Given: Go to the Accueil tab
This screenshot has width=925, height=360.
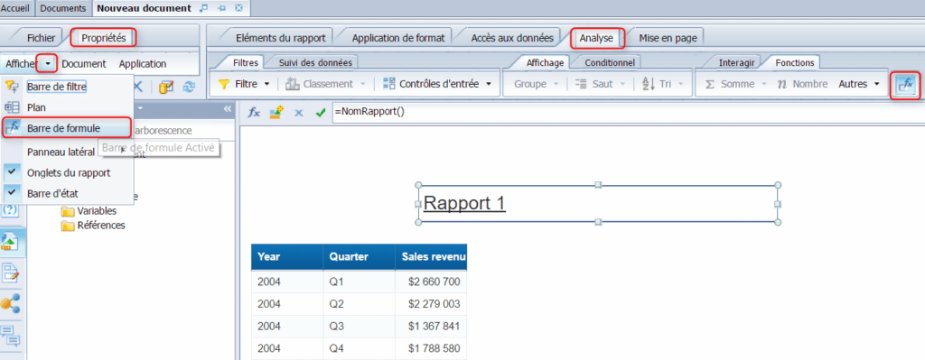Looking at the screenshot, I should [x=16, y=8].
